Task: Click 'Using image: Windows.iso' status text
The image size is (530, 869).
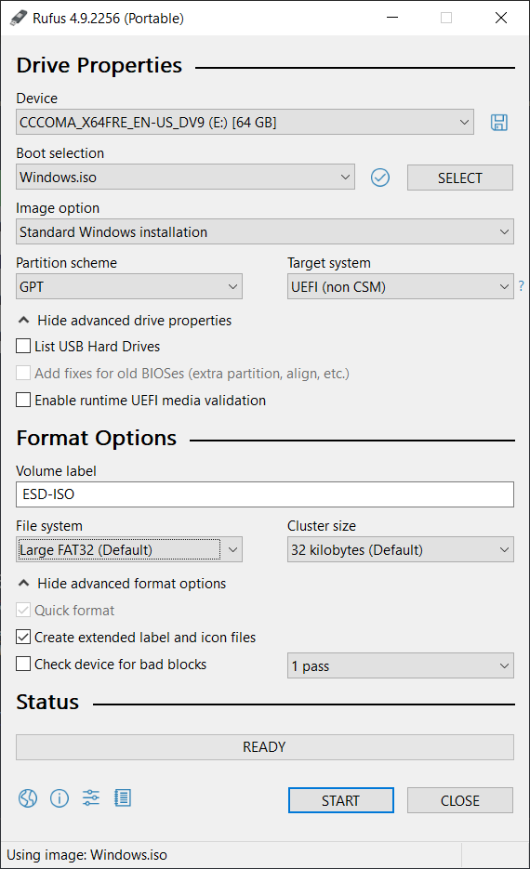Action: (x=86, y=854)
